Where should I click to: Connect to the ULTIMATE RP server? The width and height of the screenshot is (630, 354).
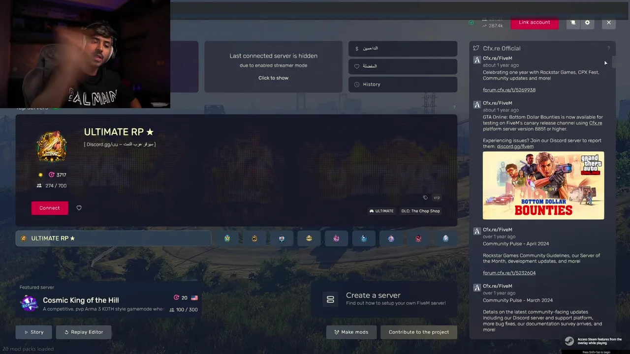pyautogui.click(x=50, y=208)
